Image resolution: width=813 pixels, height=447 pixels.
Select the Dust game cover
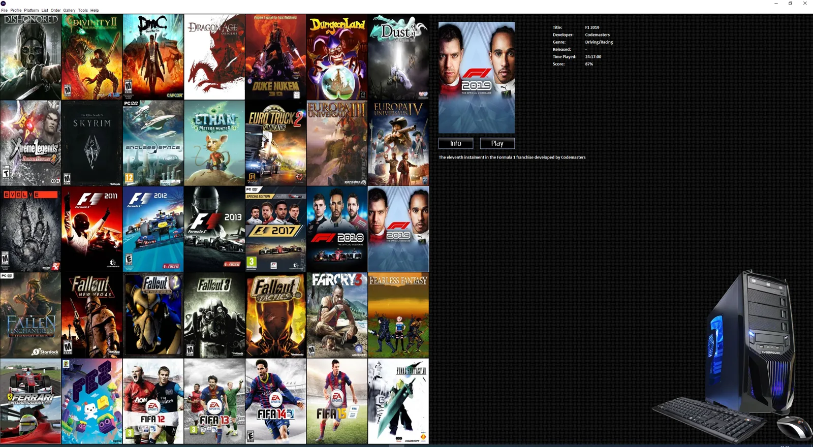pos(398,57)
